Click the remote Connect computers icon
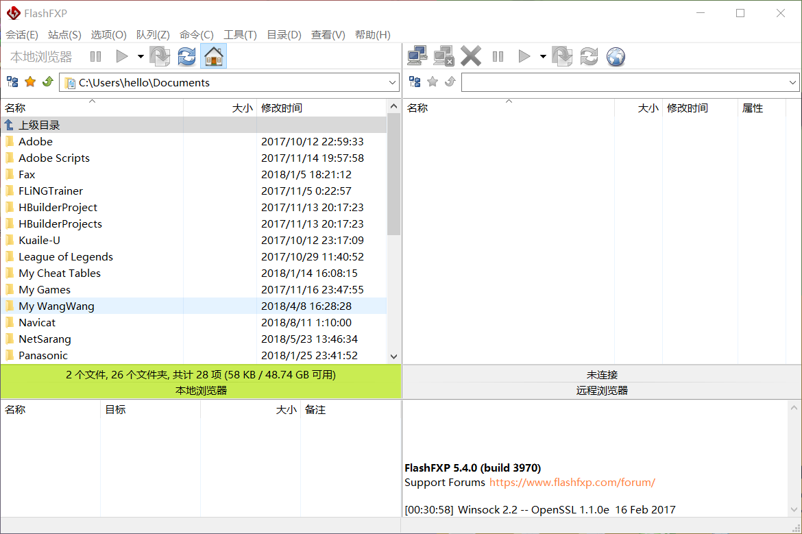This screenshot has width=802, height=534. 417,56
